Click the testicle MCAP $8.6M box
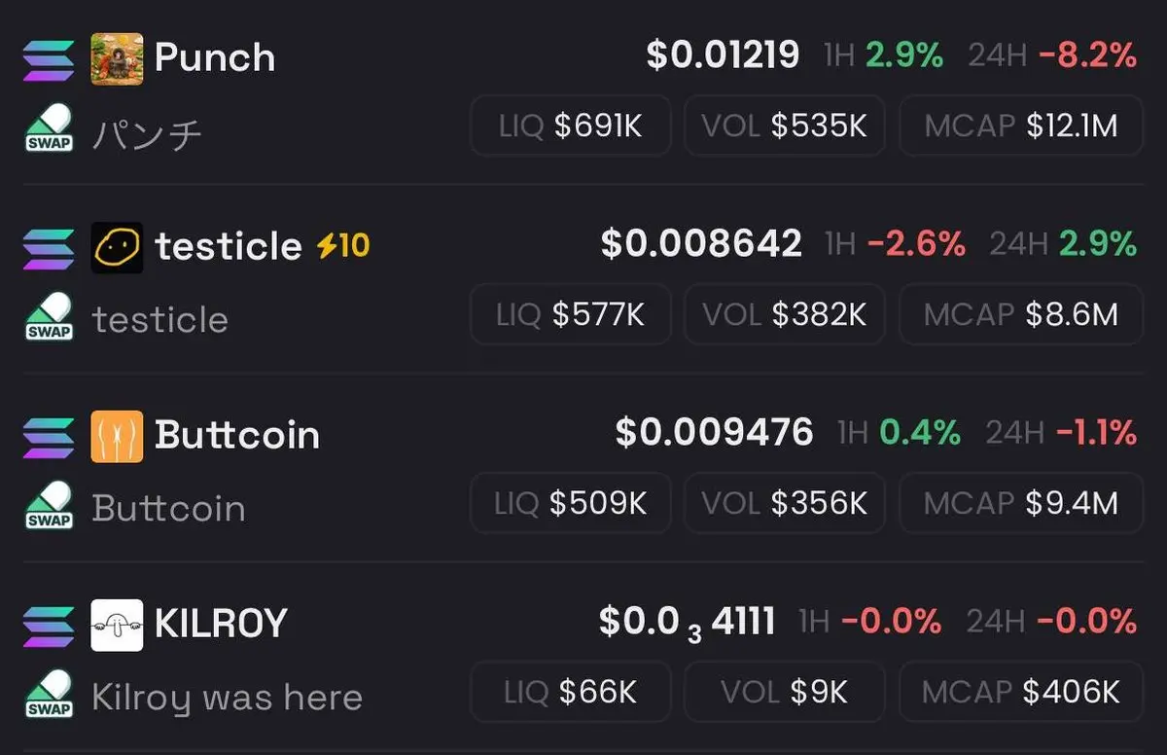This screenshot has width=1167, height=755. click(x=1020, y=314)
